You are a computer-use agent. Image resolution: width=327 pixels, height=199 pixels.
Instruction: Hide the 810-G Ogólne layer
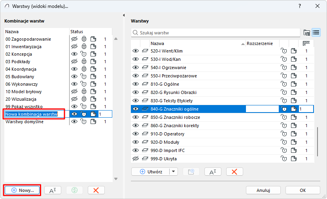(136, 84)
